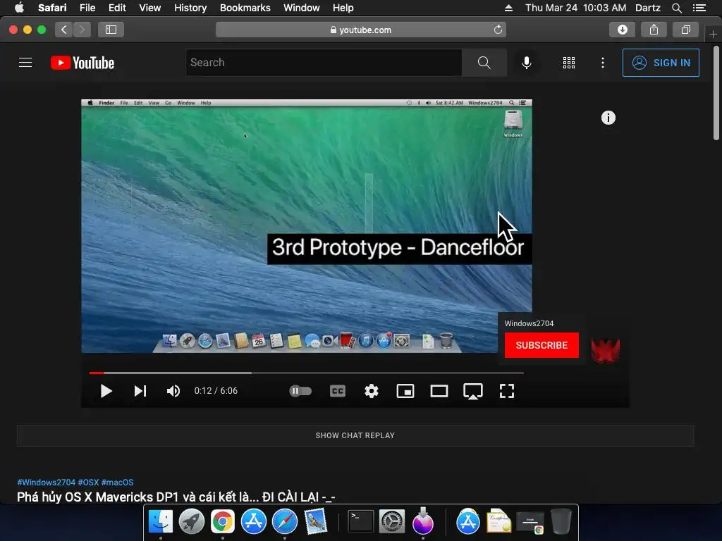This screenshot has height=541, width=722.
Task: Reload the page in Safari
Action: 498,30
